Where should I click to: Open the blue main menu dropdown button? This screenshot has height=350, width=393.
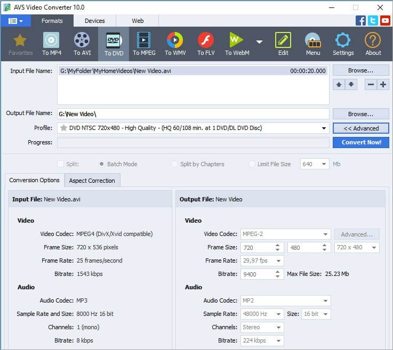click(x=15, y=21)
